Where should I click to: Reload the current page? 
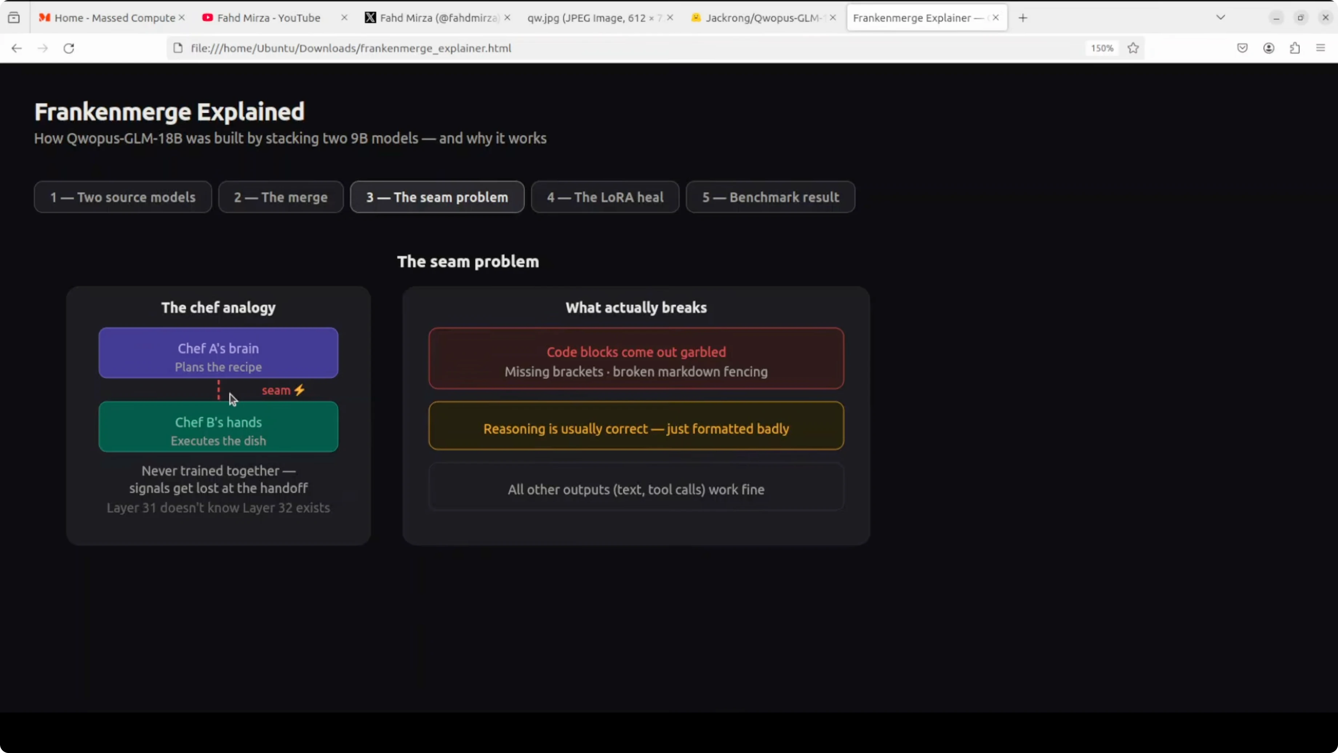pyautogui.click(x=69, y=48)
